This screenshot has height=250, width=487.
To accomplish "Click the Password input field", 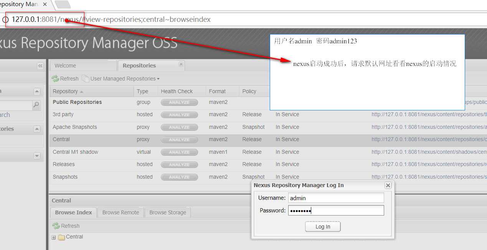I will coord(336,211).
